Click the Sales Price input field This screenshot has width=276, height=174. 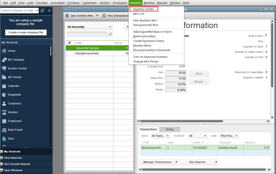tap(176, 79)
